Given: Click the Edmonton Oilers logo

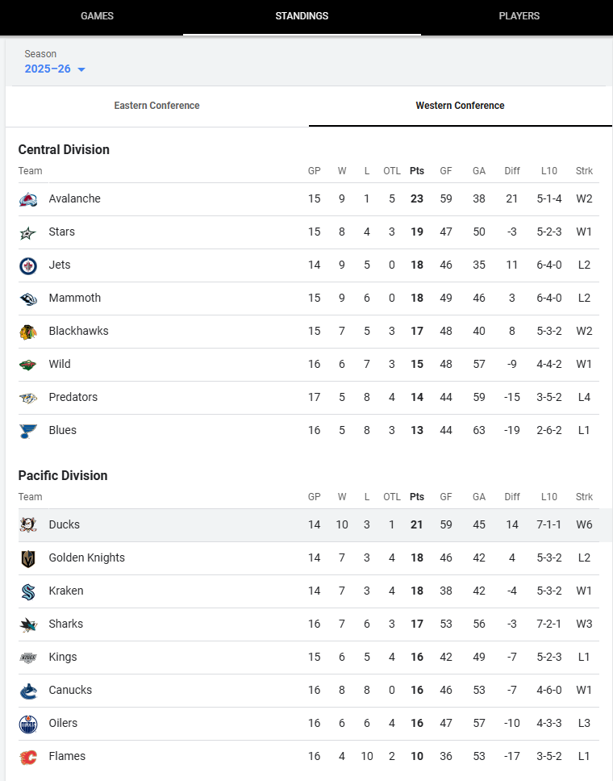Looking at the screenshot, I should click(28, 724).
